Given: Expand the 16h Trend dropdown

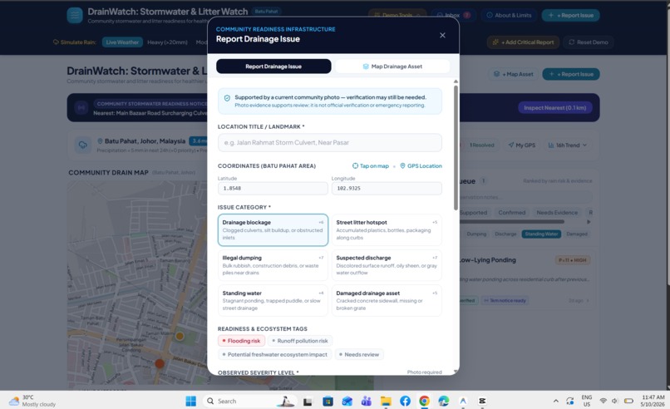Looking at the screenshot, I should [567, 145].
